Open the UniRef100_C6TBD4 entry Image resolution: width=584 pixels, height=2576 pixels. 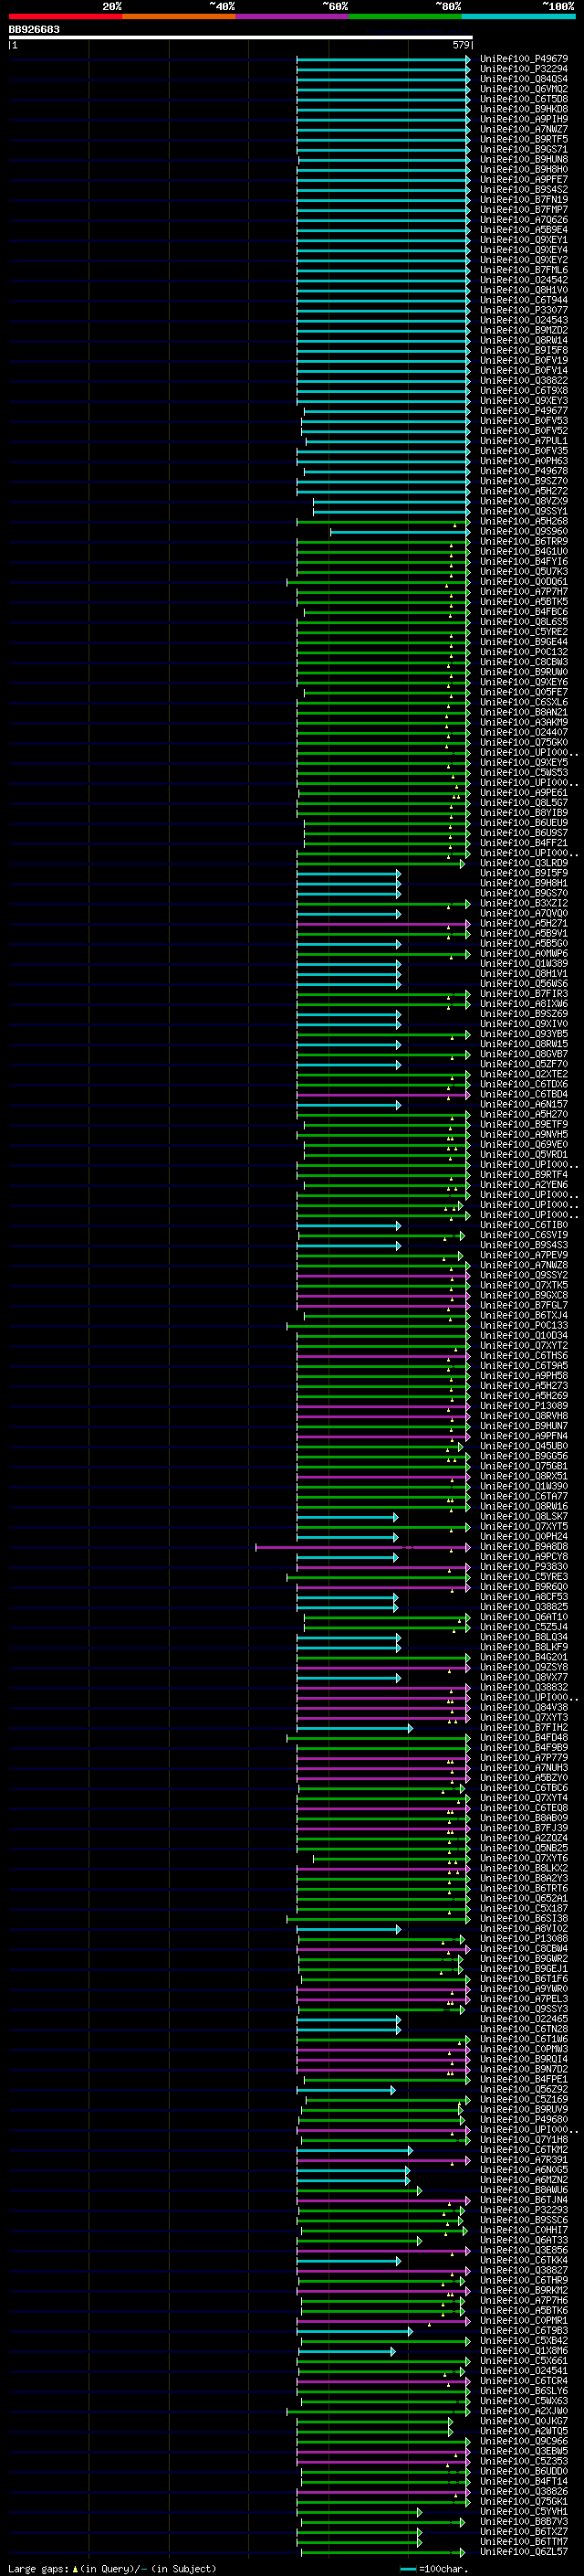coord(524,1095)
